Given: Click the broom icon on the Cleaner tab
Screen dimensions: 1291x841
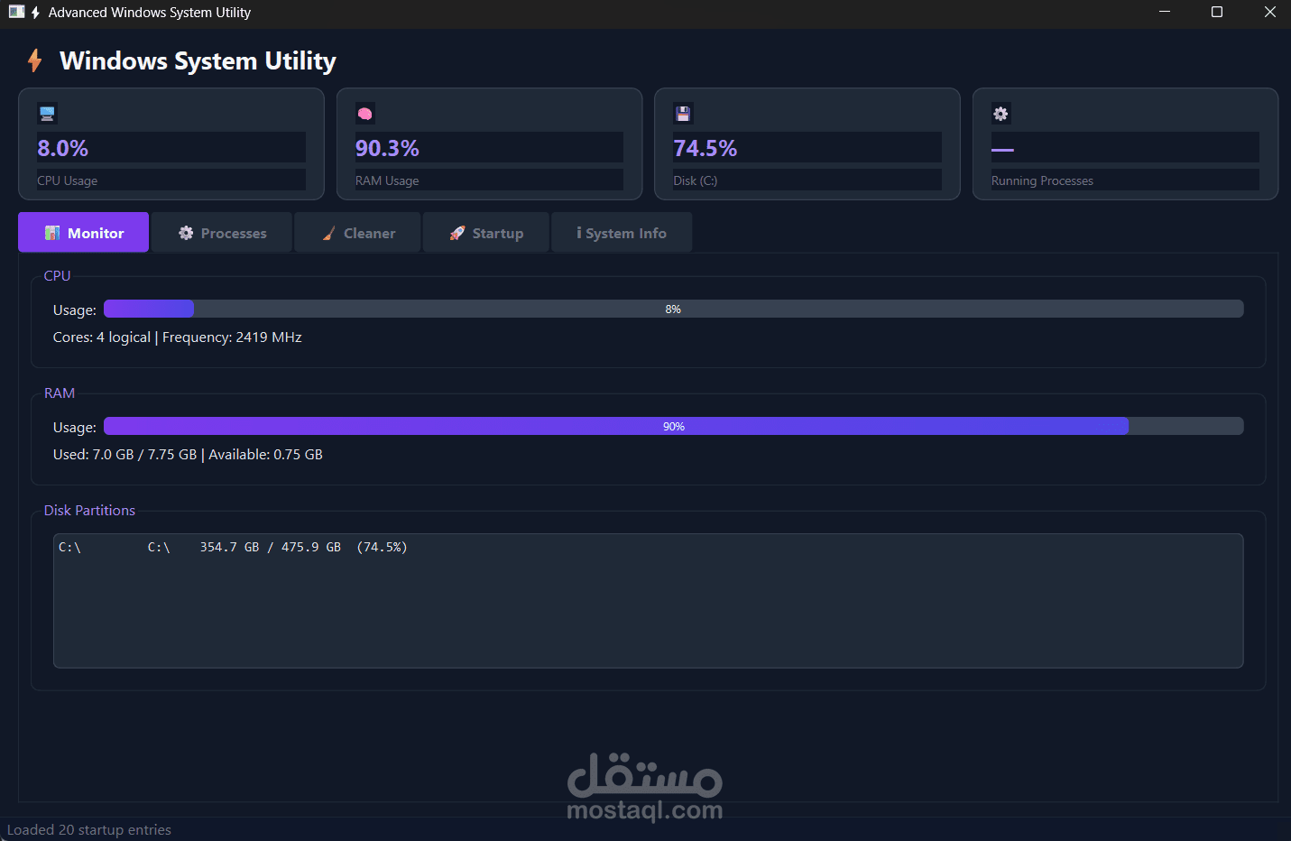Looking at the screenshot, I should point(328,232).
